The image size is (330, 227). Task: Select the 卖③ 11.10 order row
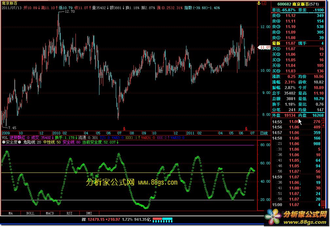[x=298, y=27]
